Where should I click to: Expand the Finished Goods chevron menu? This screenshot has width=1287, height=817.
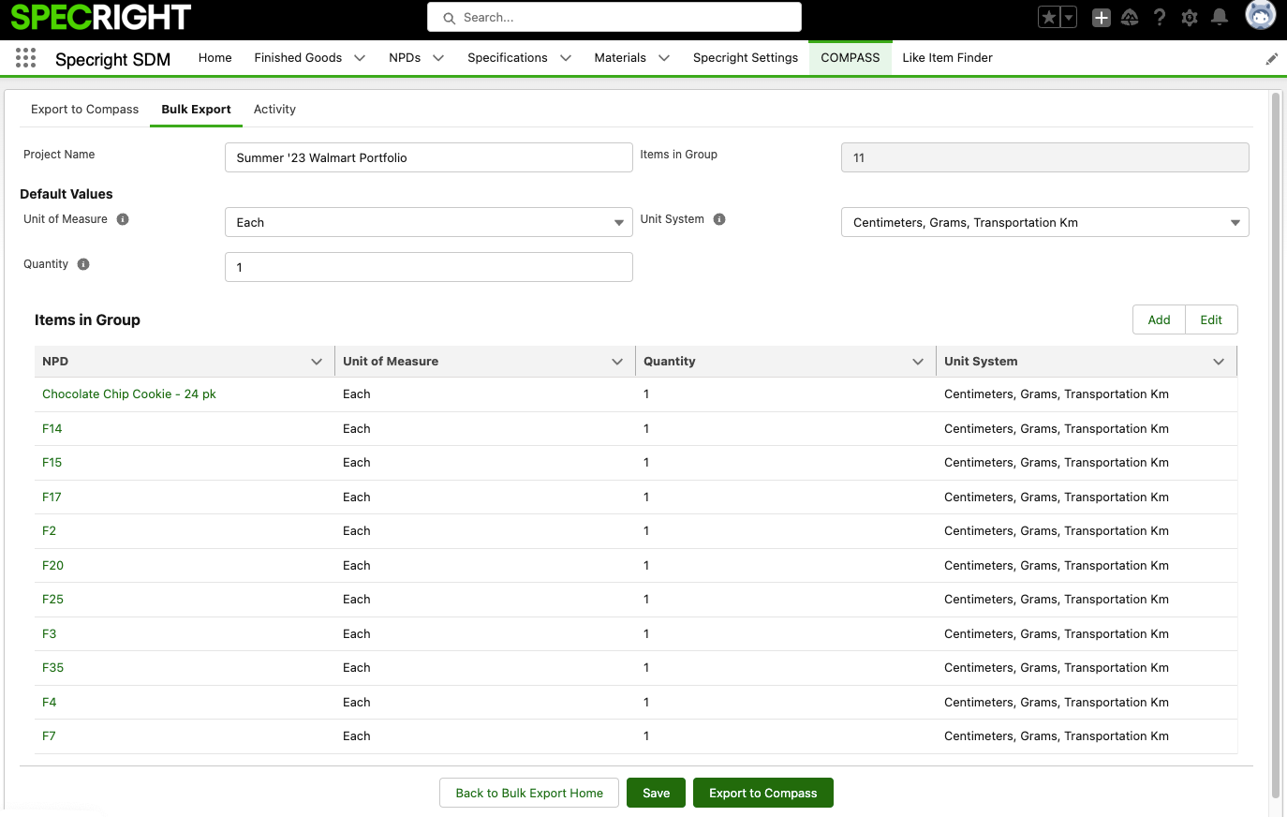tap(360, 58)
